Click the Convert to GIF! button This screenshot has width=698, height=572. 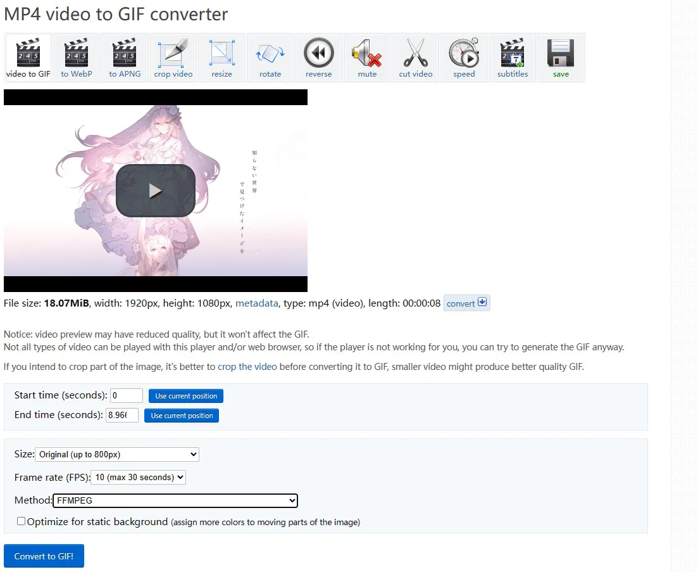44,556
